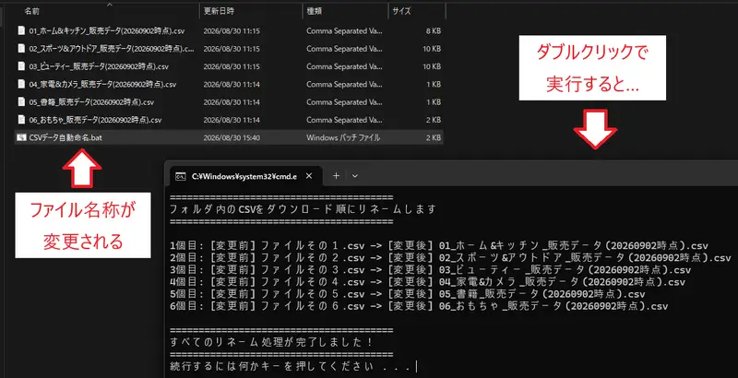The height and width of the screenshot is (378, 738).
Task: Click the CSV icon of 04_家電&カメラ file
Action: coord(21,84)
